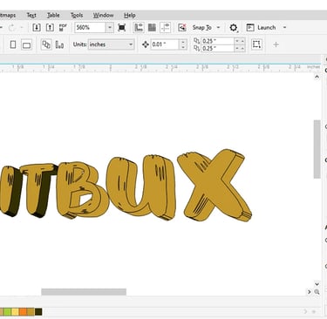327x319 pixels.
Task: Select the green palette swatch
Action: click(7, 312)
